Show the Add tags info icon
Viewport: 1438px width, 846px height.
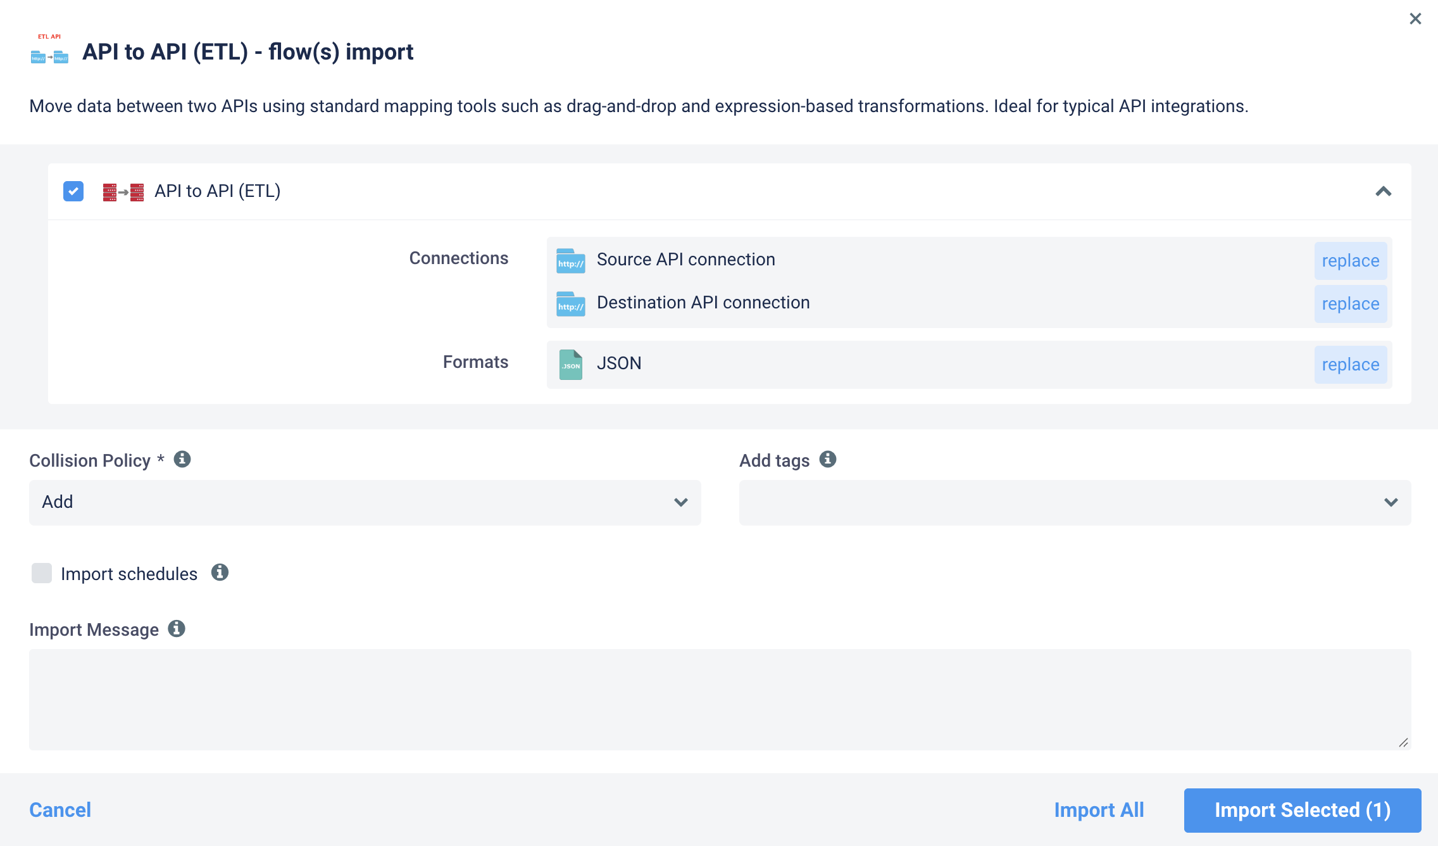click(828, 459)
